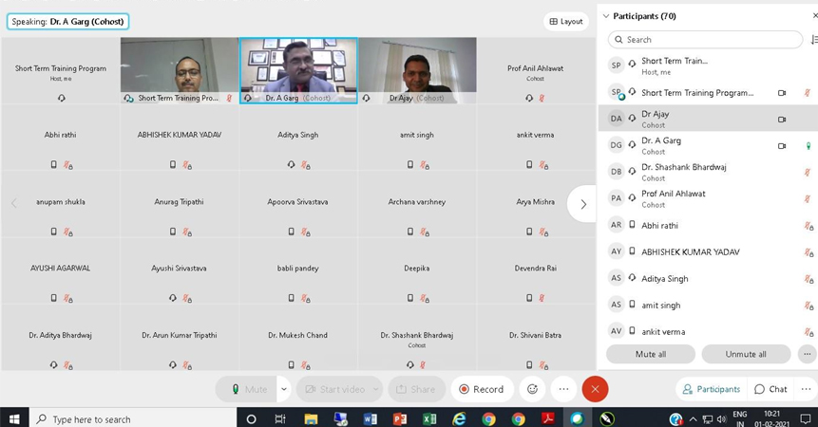Expand the audio options arrow next to Mute
This screenshot has height=427, width=818.
(283, 389)
